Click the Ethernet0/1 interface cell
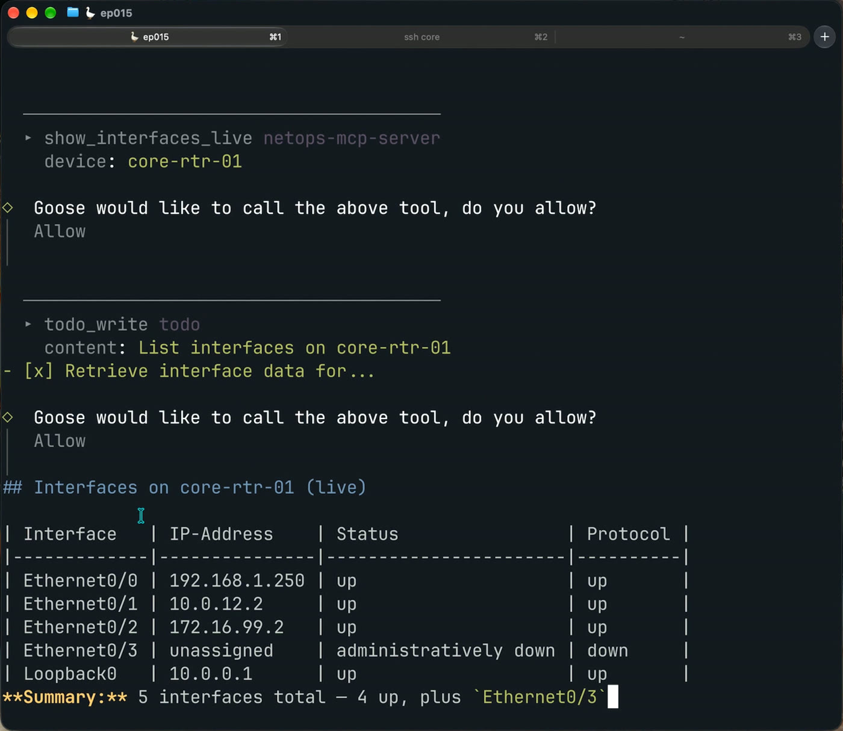This screenshot has width=843, height=731. coord(80,604)
